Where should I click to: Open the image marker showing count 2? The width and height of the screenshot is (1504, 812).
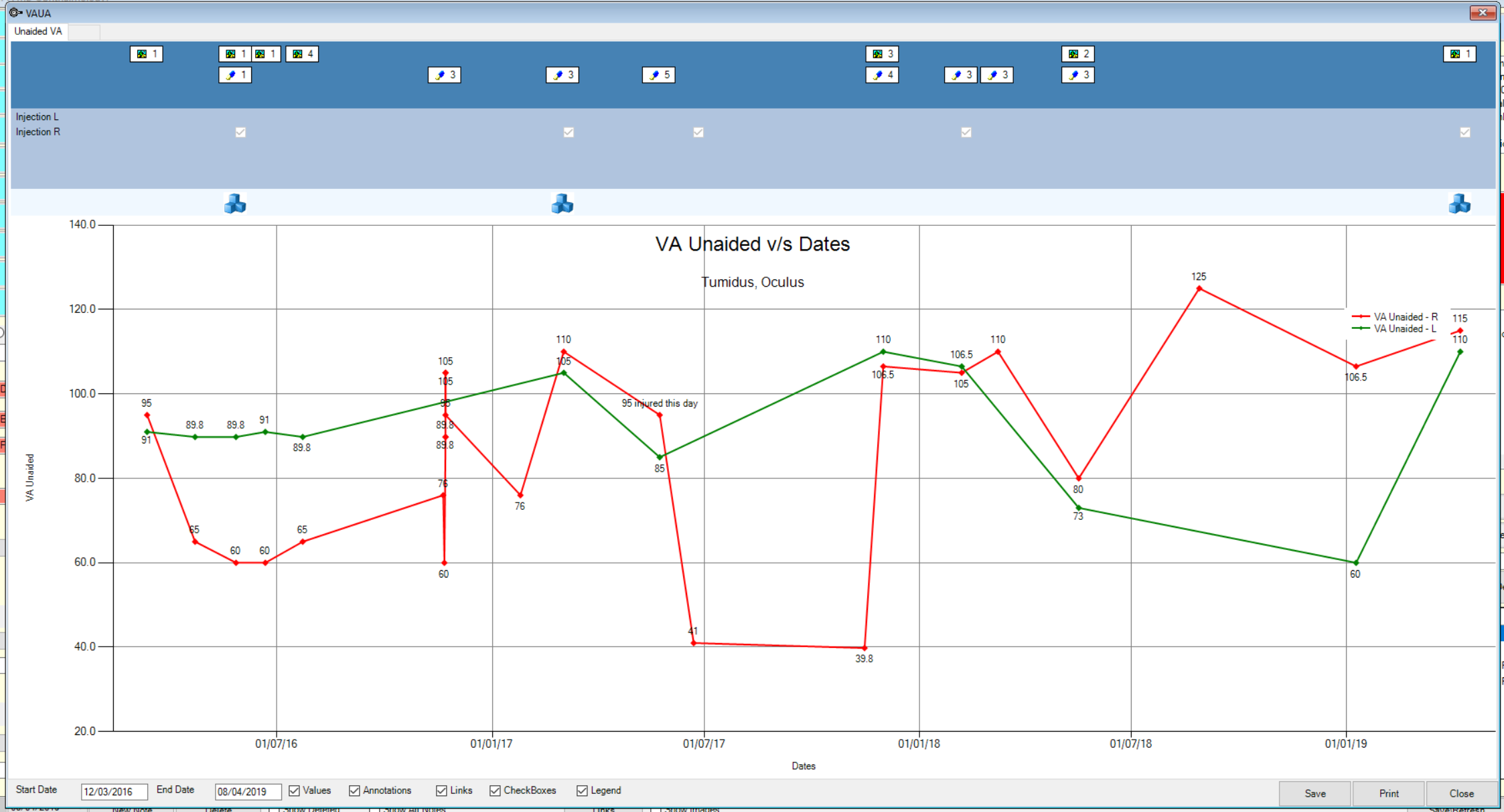(x=1077, y=54)
